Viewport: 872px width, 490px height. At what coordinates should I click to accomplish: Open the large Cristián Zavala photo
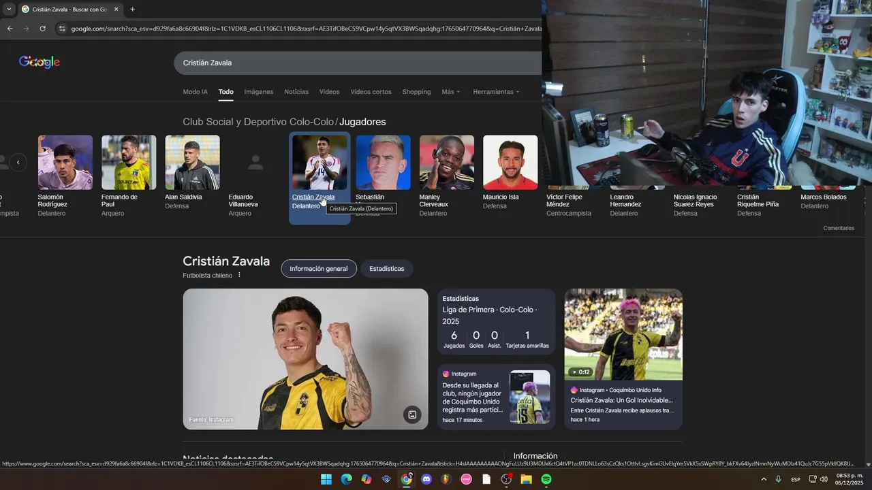coord(305,359)
